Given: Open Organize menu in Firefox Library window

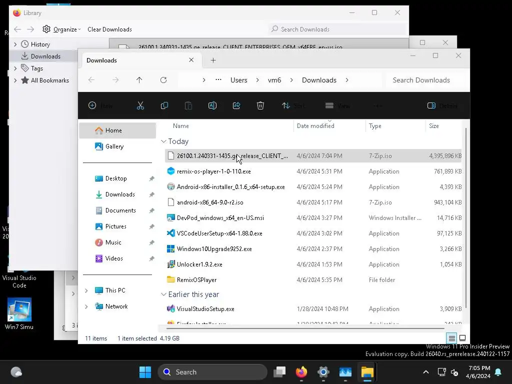Looking at the screenshot, I should [61, 29].
